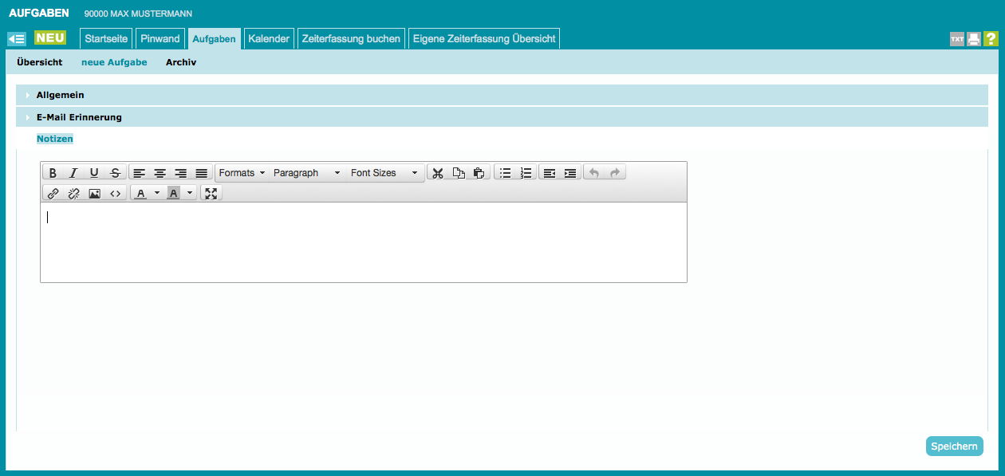Image resolution: width=1005 pixels, height=476 pixels.
Task: Click the printer icon in header
Action: (974, 39)
